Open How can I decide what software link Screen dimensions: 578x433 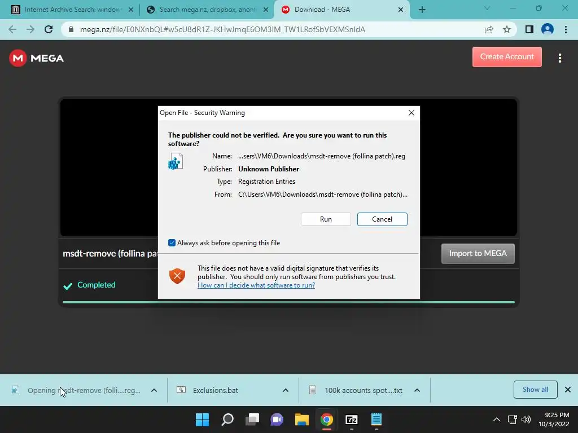(x=256, y=285)
